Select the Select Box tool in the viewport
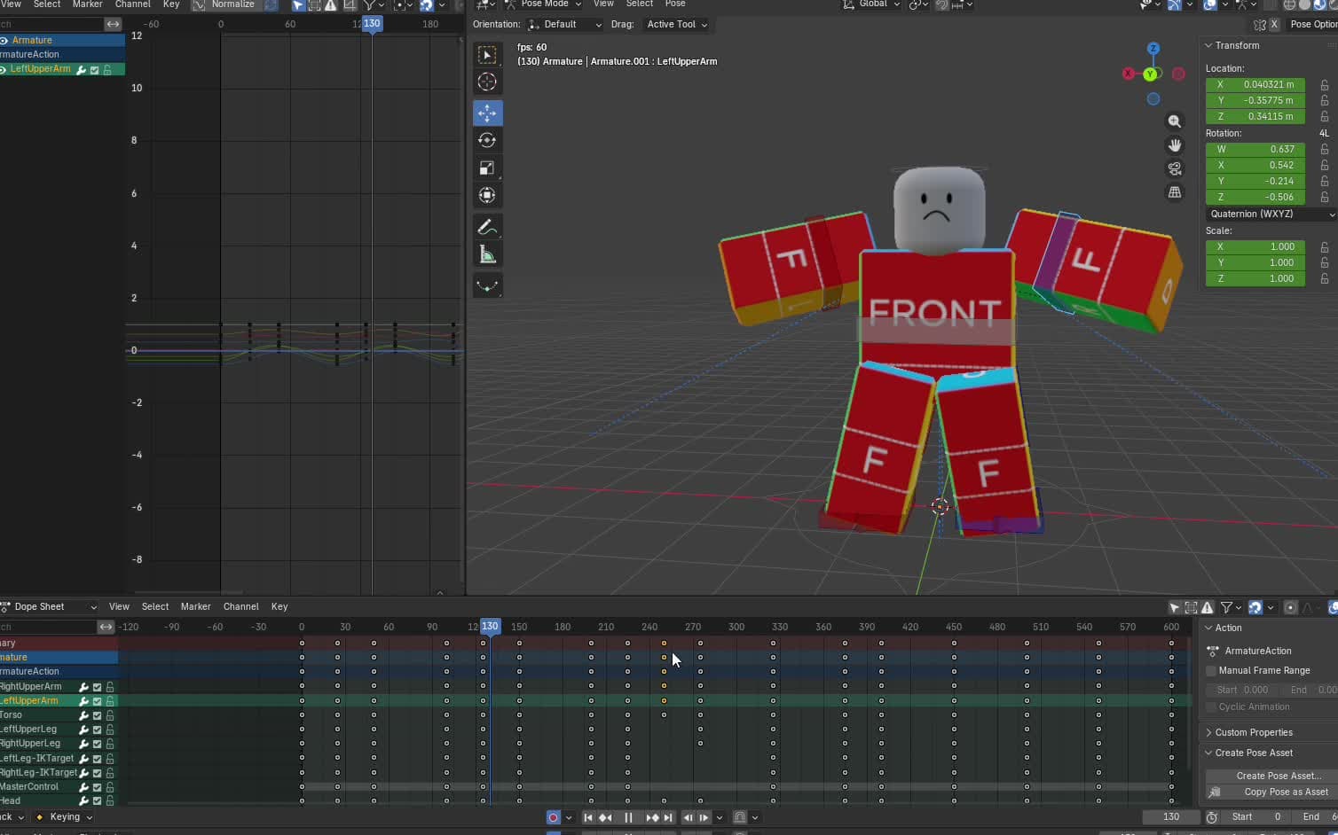This screenshot has width=1338, height=835. point(487,55)
